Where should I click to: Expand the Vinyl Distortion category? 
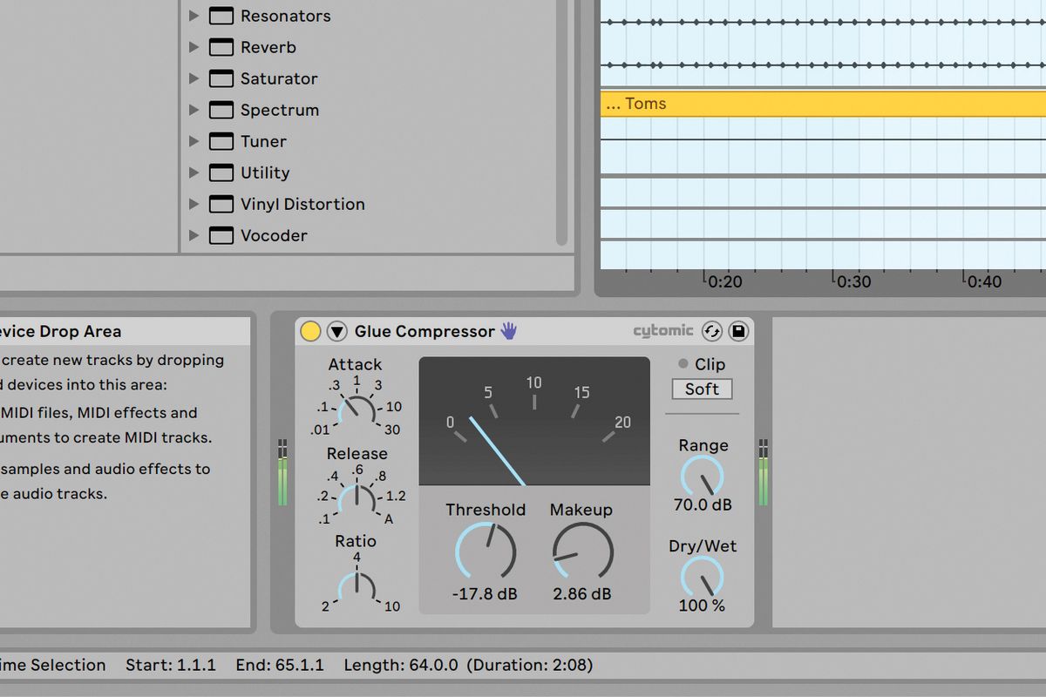click(x=194, y=204)
